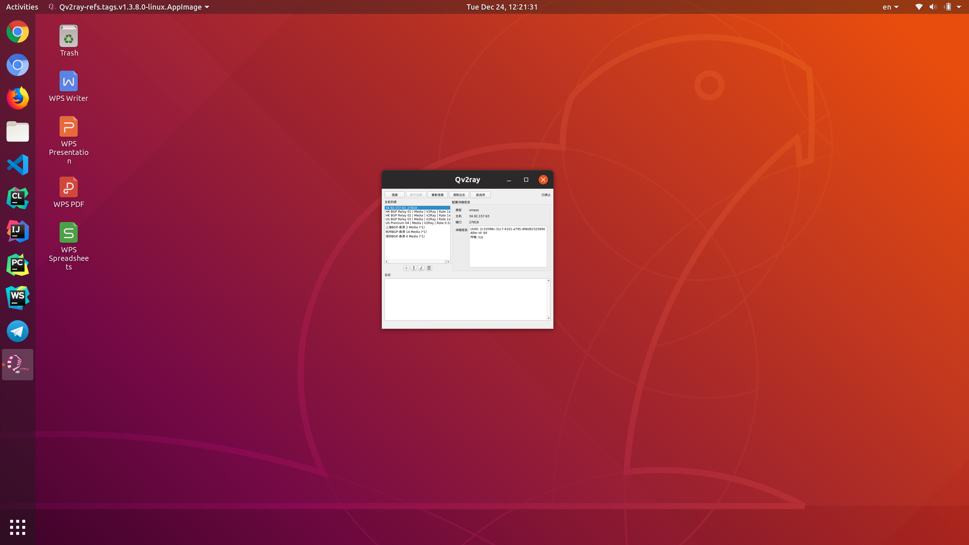Viewport: 969px width, 545px height.
Task: Click the Qv2ray dock icon
Action: click(x=17, y=364)
